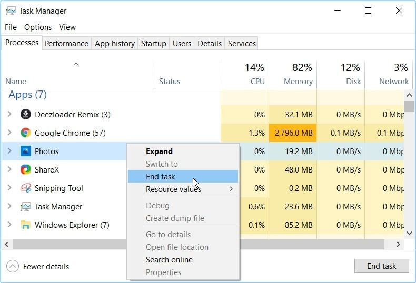Expand the Google Chrome process group
The width and height of the screenshot is (416, 283).
pyautogui.click(x=9, y=133)
